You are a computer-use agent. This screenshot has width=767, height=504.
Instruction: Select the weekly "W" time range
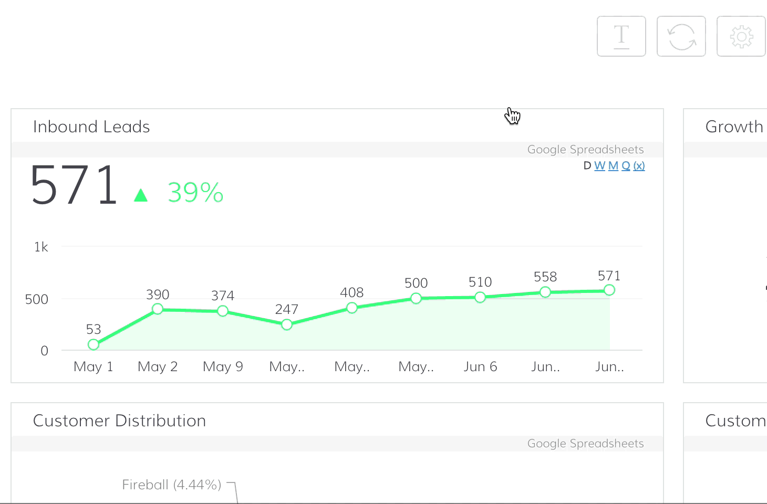[x=599, y=165]
